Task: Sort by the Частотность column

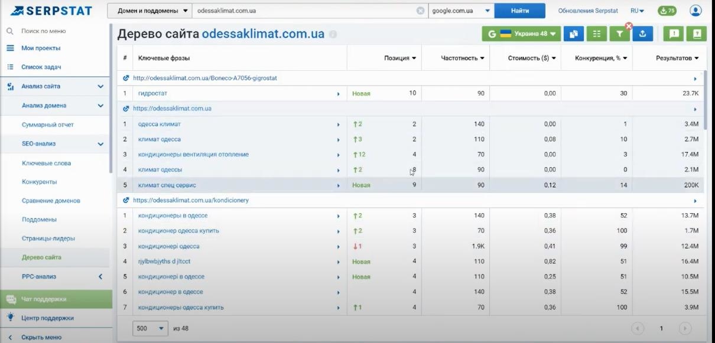Action: [463, 58]
